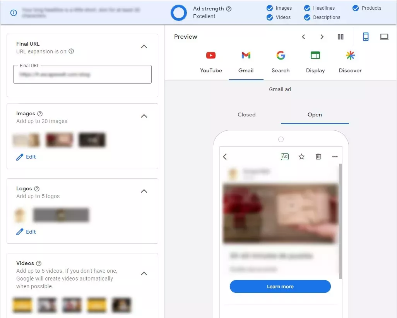Click the Learn more button
This screenshot has width=397, height=318.
[x=280, y=286]
